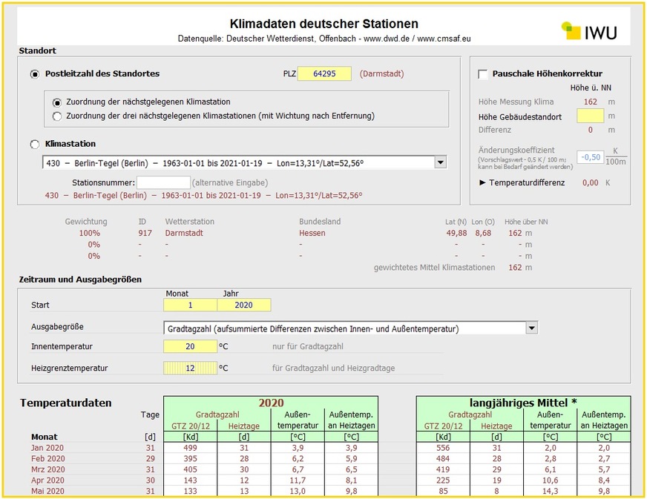Select the Postleitzahl des Standortes radio button

point(32,73)
